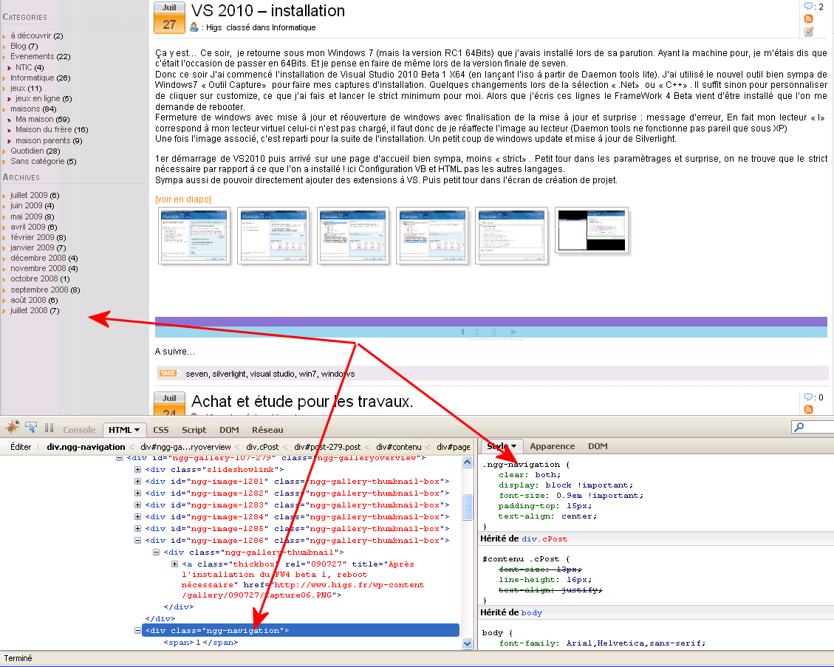
Task: Open the HTML tab dropdown arrow
Action: coord(137,430)
